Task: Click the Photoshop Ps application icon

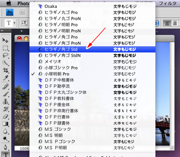Action: coord(10,12)
